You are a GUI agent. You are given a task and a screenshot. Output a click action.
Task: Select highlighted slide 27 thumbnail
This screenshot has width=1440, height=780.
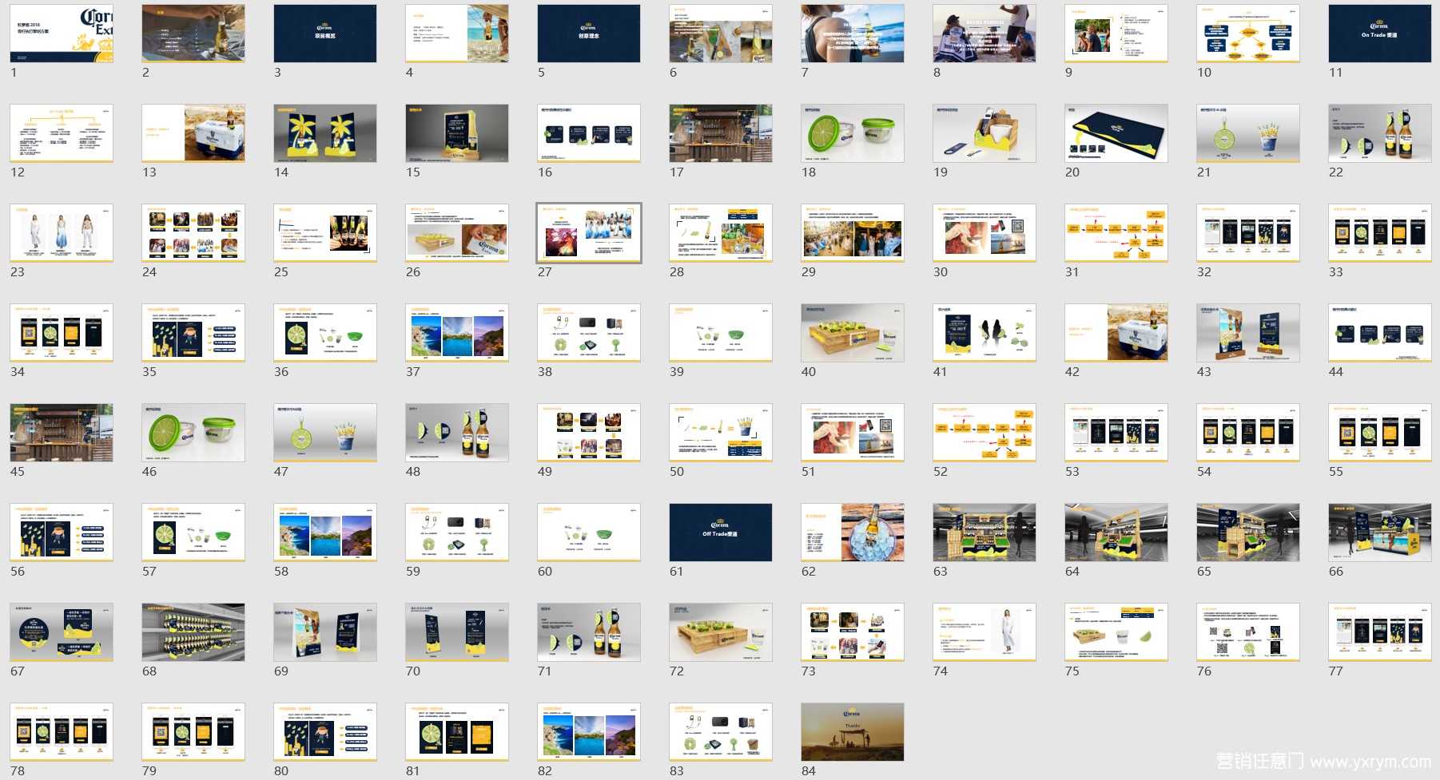[x=589, y=233]
